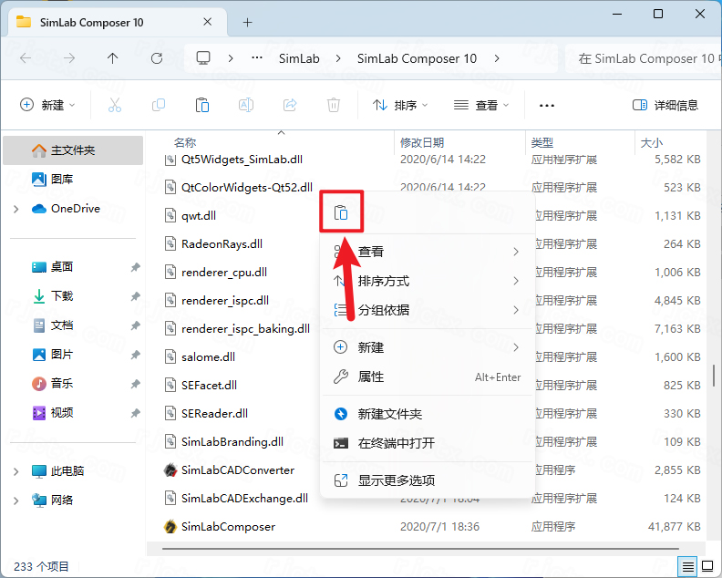This screenshot has width=722, height=578.
Task: Go up one folder level with Up arrow
Action: pos(112,58)
